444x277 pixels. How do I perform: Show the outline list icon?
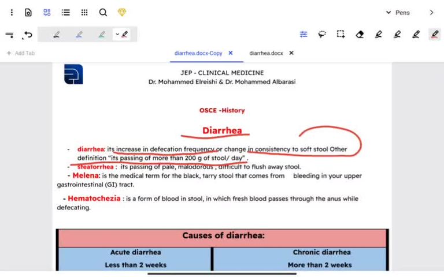[x=66, y=13]
